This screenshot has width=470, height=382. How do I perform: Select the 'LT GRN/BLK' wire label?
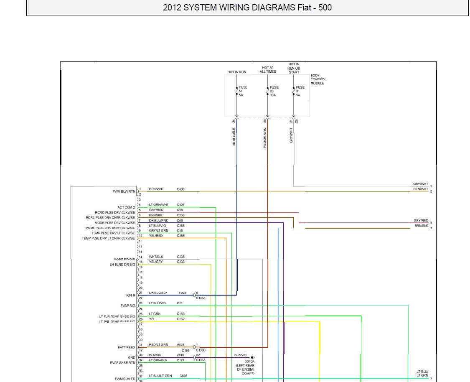point(158,360)
